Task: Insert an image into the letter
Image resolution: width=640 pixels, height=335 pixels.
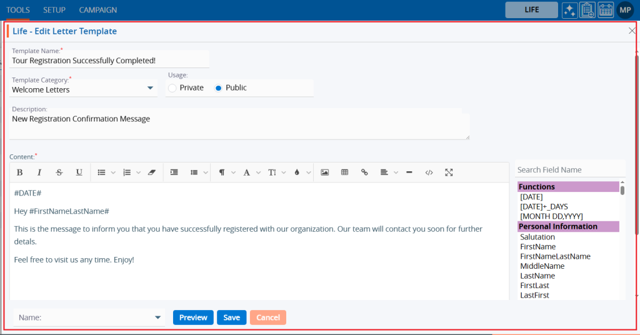Action: coord(324,172)
